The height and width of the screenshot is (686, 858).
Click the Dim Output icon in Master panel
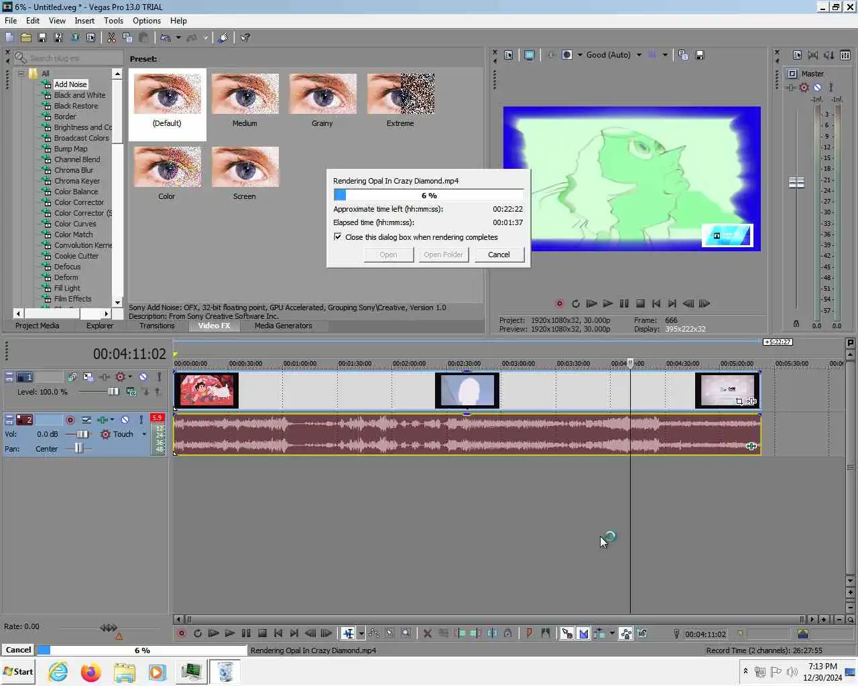click(x=829, y=55)
